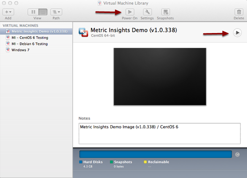Select MI - CentOS 6 Testing VM
The width and height of the screenshot is (247, 178).
coord(36,38)
